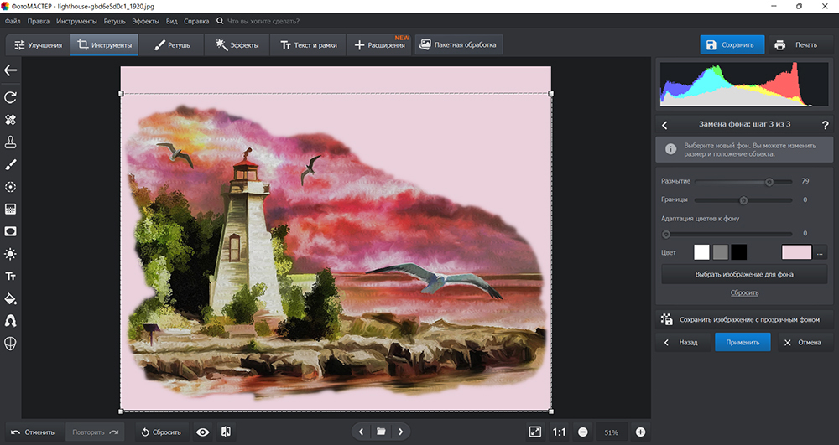
Task: Select the paint bucket fill tool
Action: point(11,298)
